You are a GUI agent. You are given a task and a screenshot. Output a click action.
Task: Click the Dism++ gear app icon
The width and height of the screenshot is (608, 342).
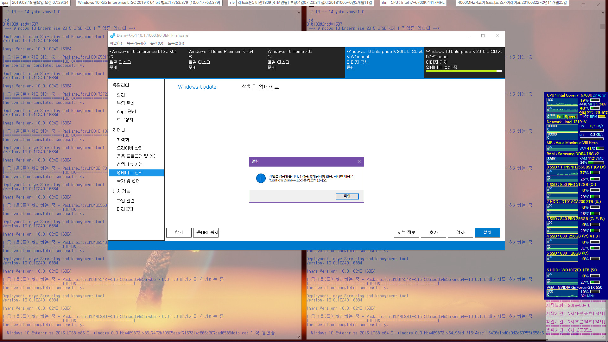pyautogui.click(x=112, y=35)
